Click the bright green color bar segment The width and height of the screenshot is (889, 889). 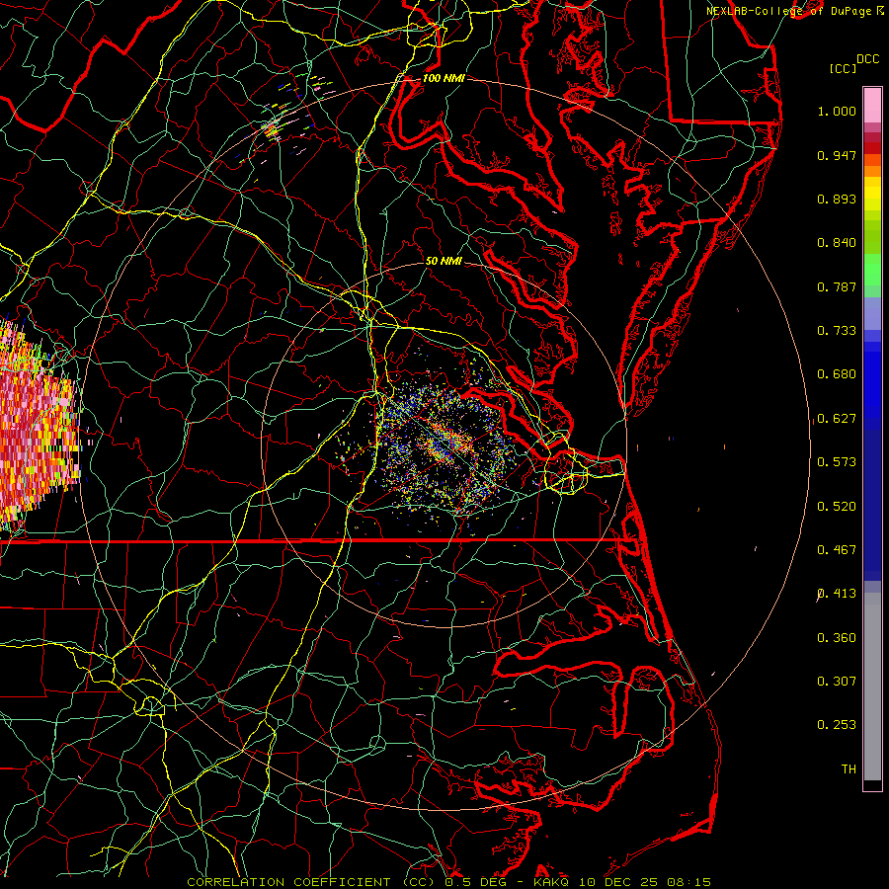[x=872, y=270]
